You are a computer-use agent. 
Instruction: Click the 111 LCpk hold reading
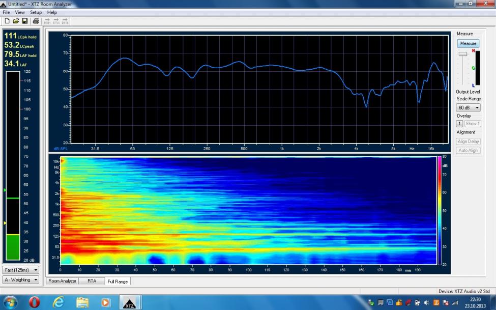20,36
